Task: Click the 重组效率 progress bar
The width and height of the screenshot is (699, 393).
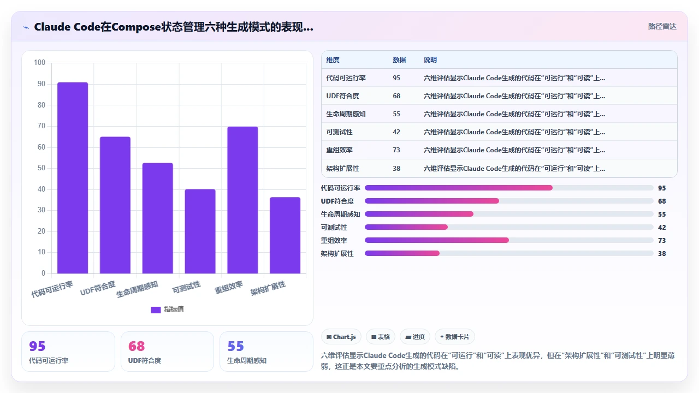Action: [x=509, y=240]
